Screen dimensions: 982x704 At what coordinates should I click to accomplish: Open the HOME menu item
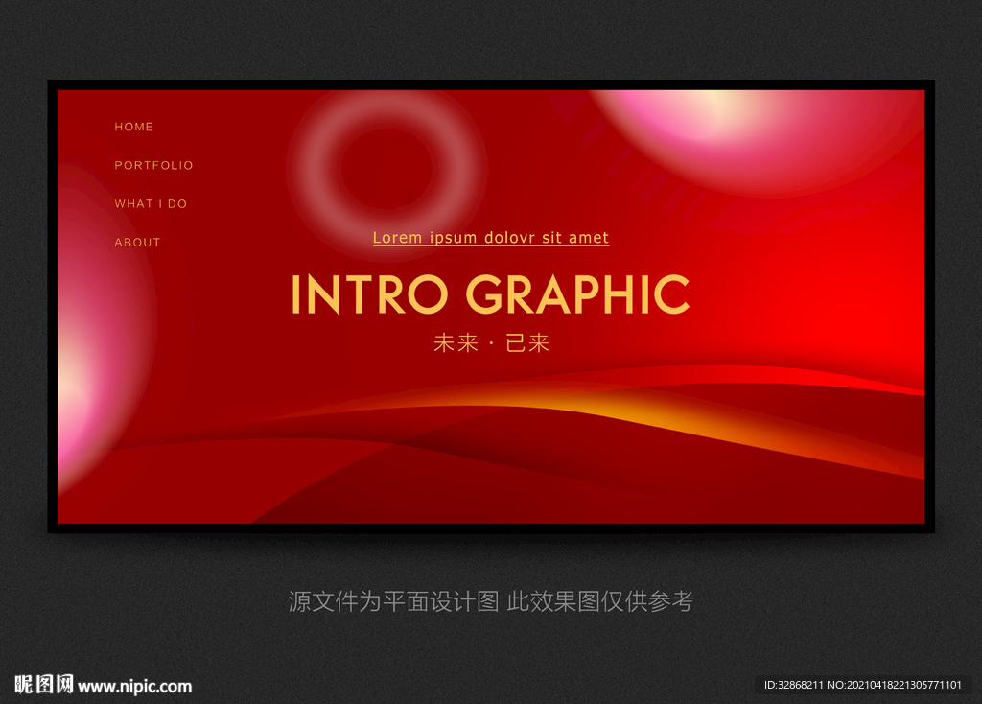click(133, 127)
